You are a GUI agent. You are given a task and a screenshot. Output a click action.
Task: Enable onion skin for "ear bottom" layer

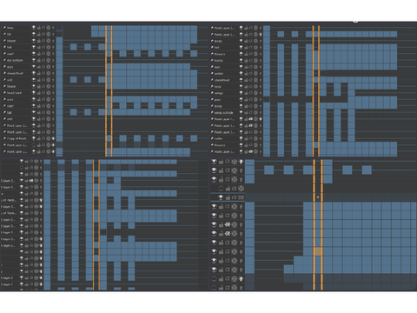click(x=53, y=60)
